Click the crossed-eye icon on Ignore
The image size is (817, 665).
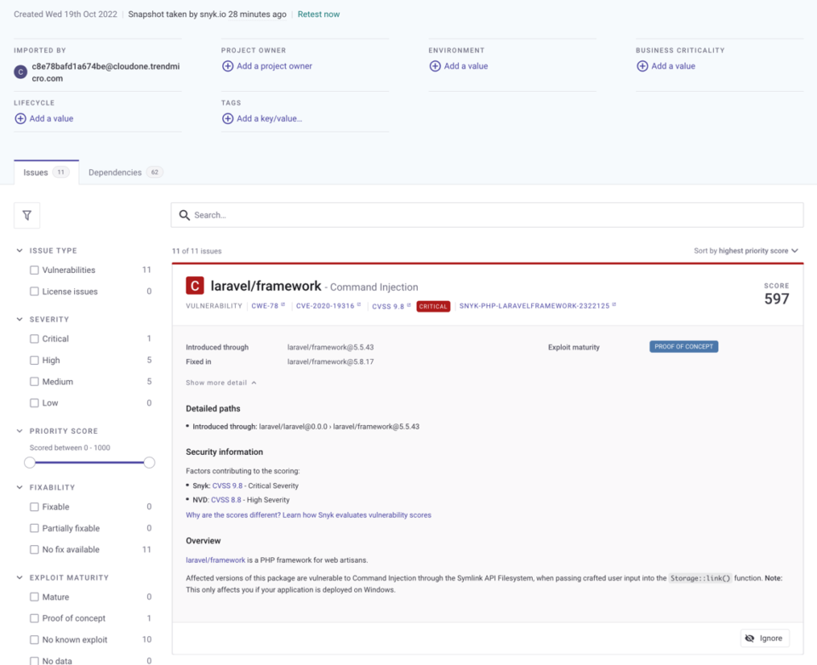pos(750,639)
